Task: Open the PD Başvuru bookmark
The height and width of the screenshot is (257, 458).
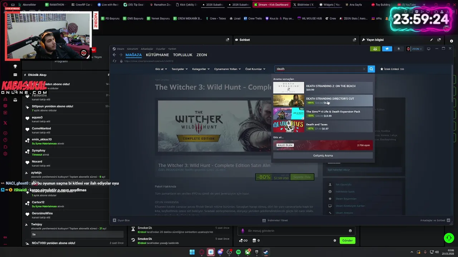Action: coord(110,18)
